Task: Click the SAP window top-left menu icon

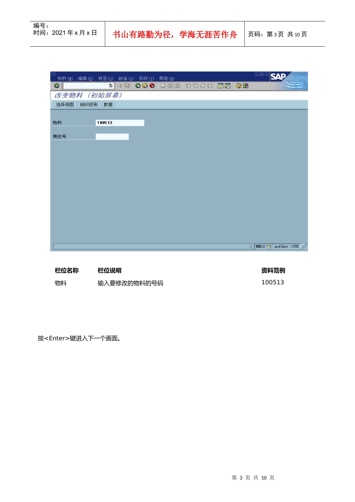Action: pyautogui.click(x=54, y=74)
